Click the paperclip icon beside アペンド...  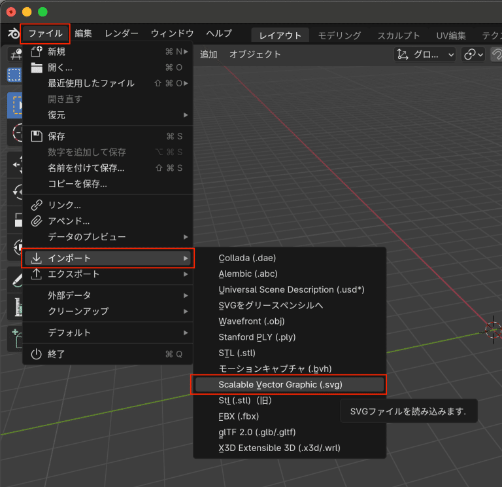(x=37, y=221)
